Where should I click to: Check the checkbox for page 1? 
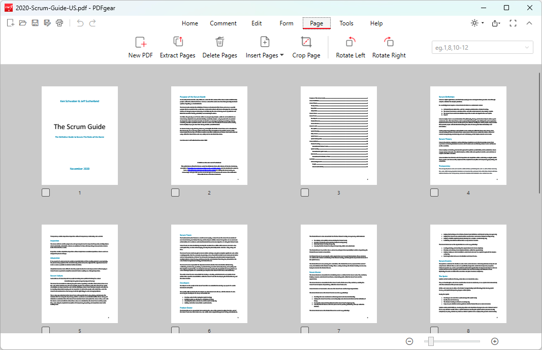pyautogui.click(x=46, y=193)
